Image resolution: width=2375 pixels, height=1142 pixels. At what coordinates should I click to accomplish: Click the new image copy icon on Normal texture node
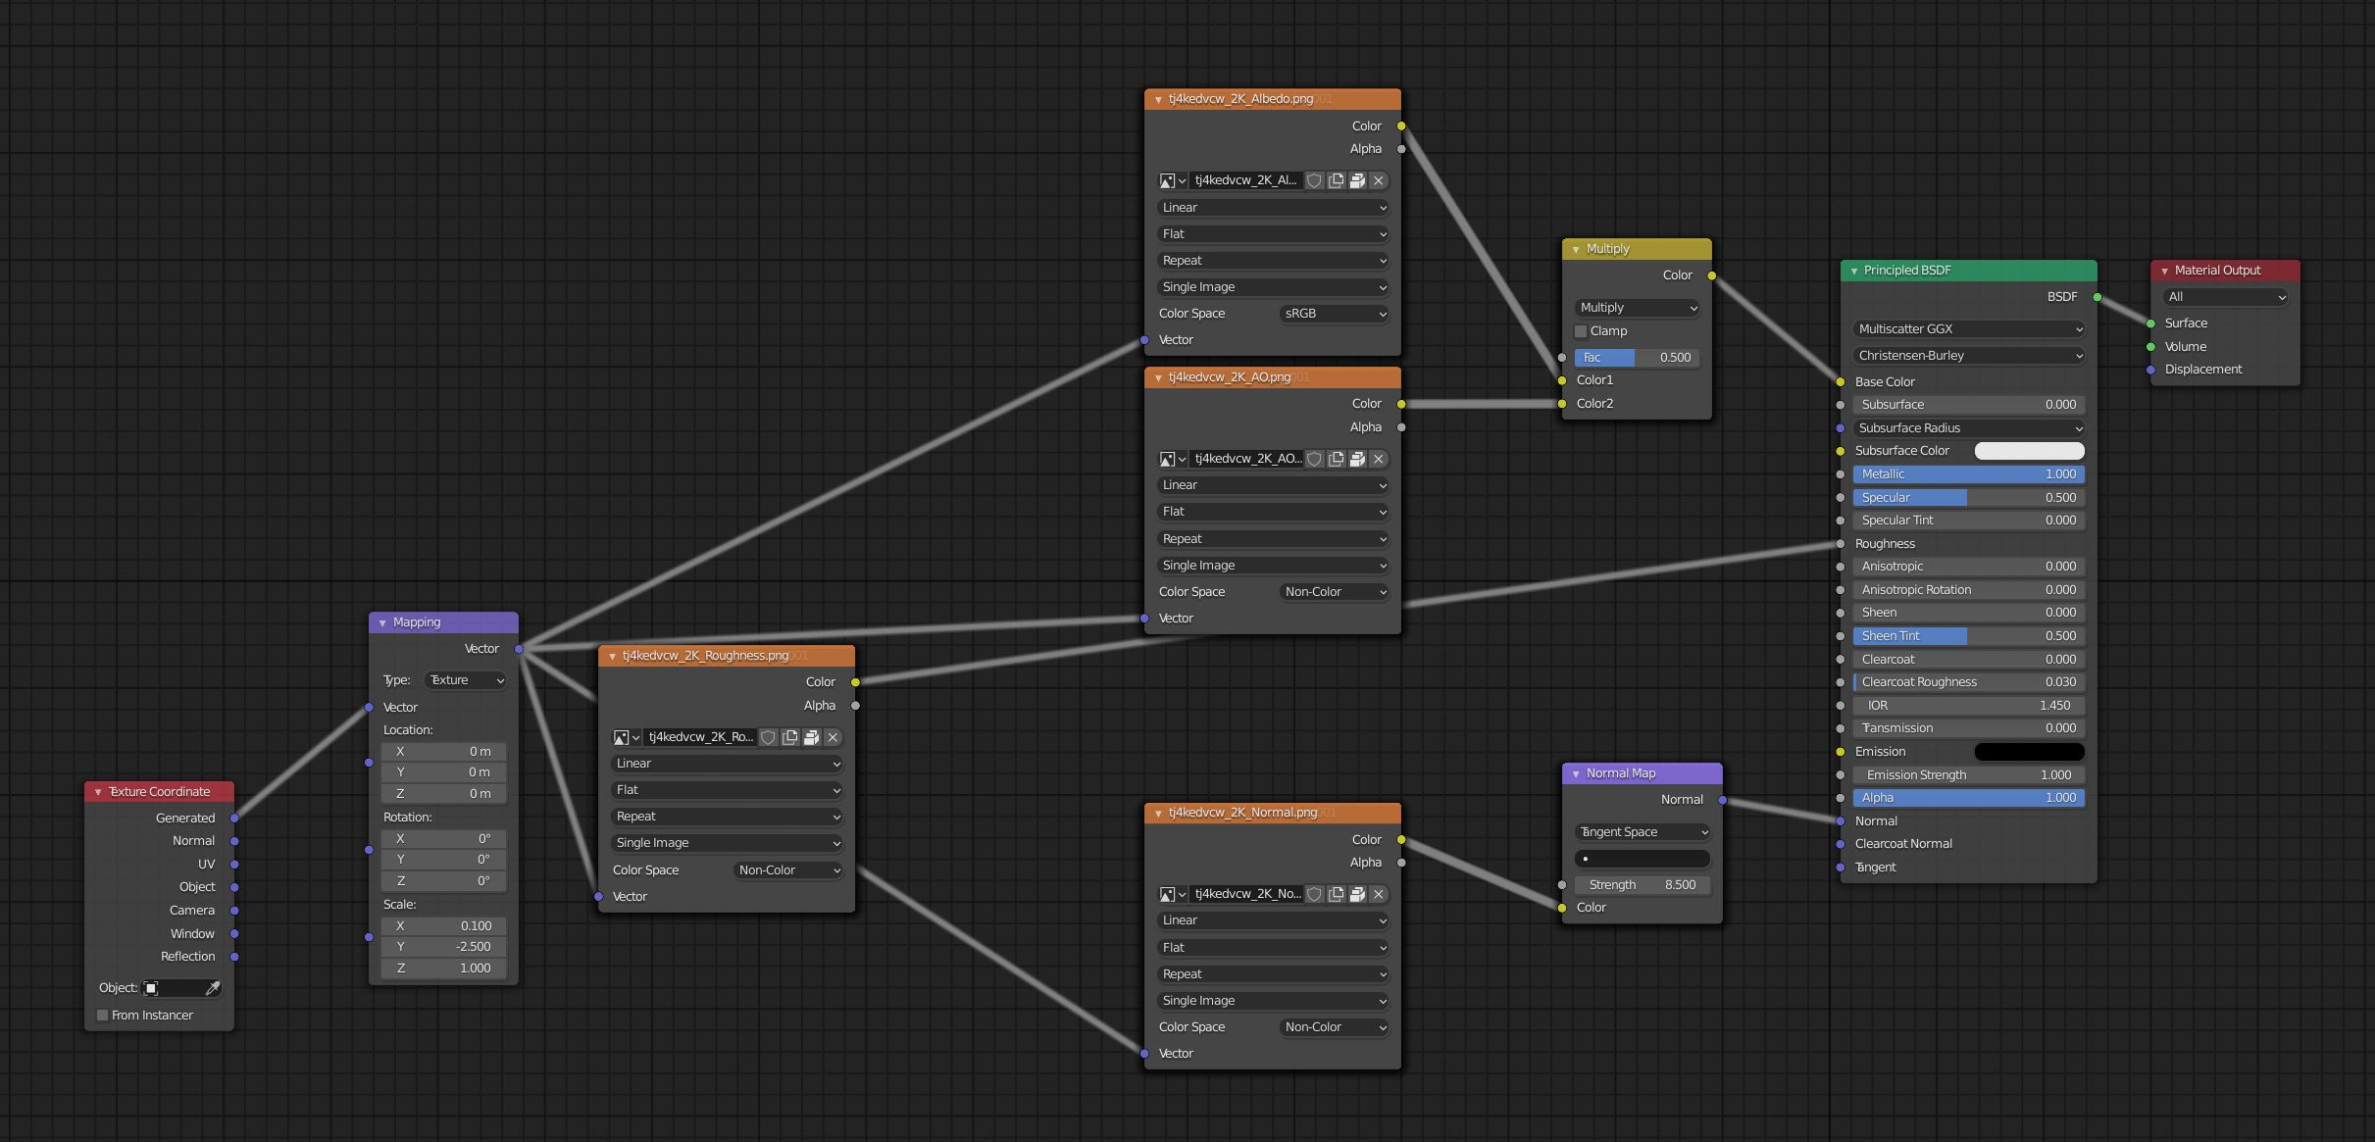(x=1336, y=894)
